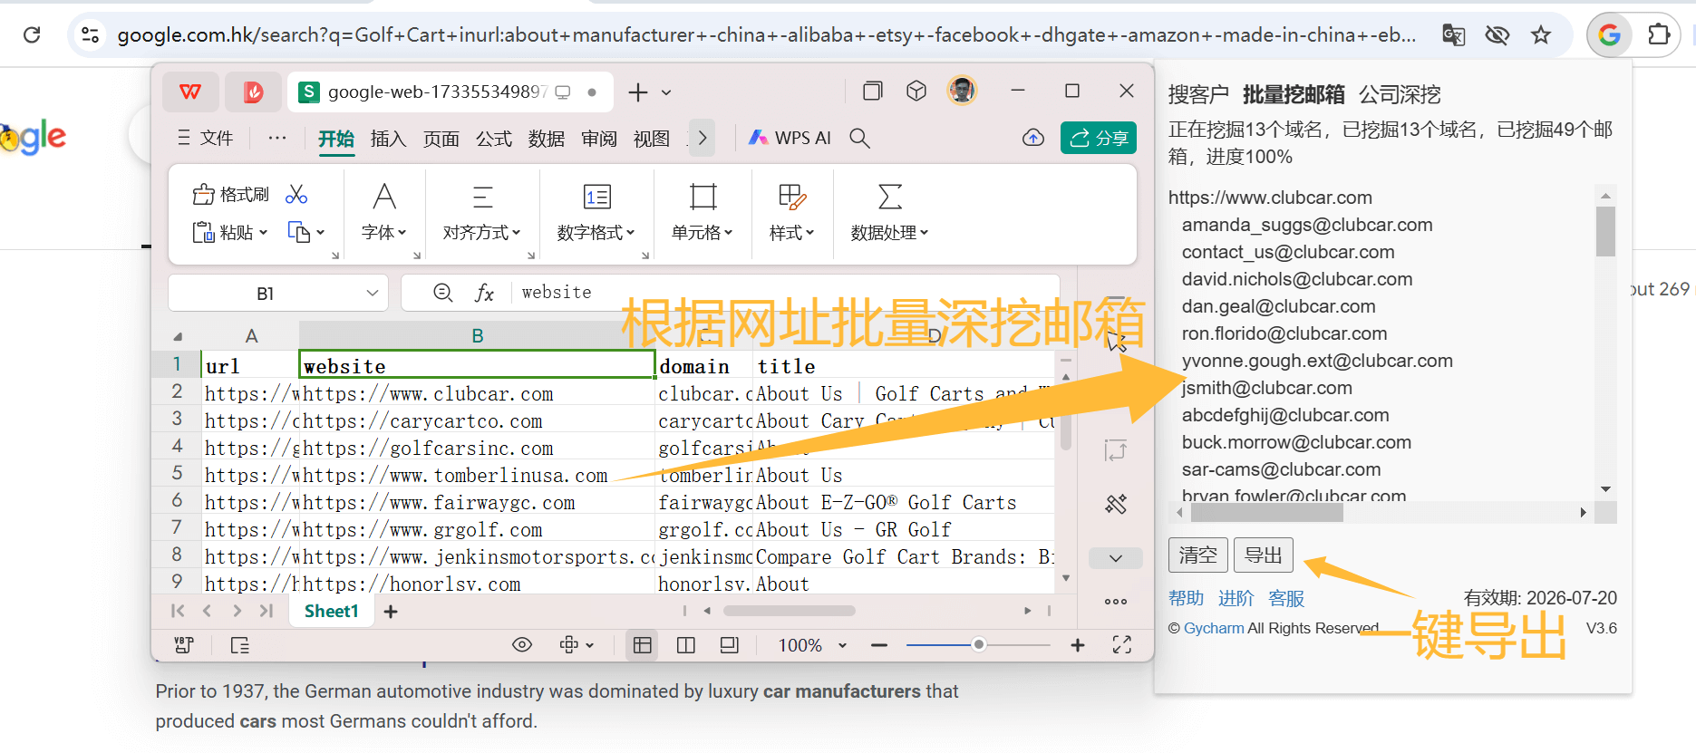Open the 视图 View tab

point(652,139)
